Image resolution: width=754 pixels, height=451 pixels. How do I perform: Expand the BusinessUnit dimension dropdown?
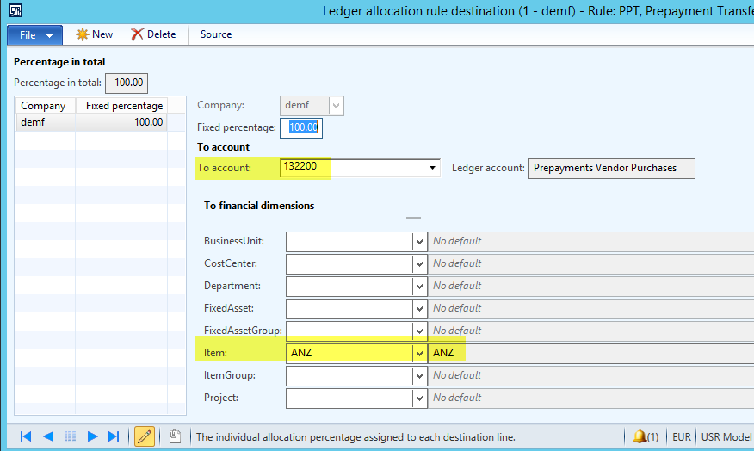(419, 241)
